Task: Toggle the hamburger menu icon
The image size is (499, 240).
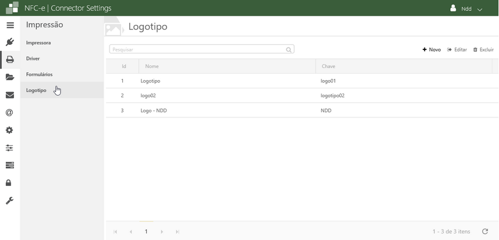Action: [x=10, y=26]
